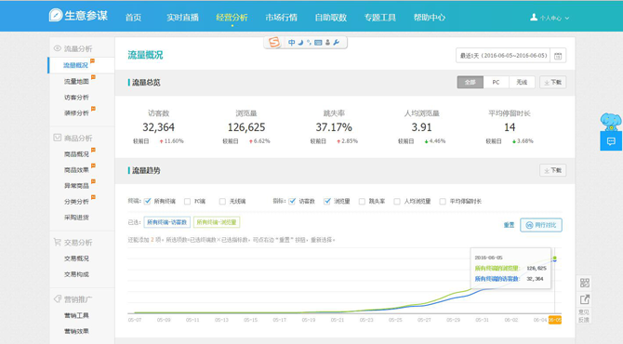Click the green data point on the chart
Screen dimensions: 623x344
555,258
